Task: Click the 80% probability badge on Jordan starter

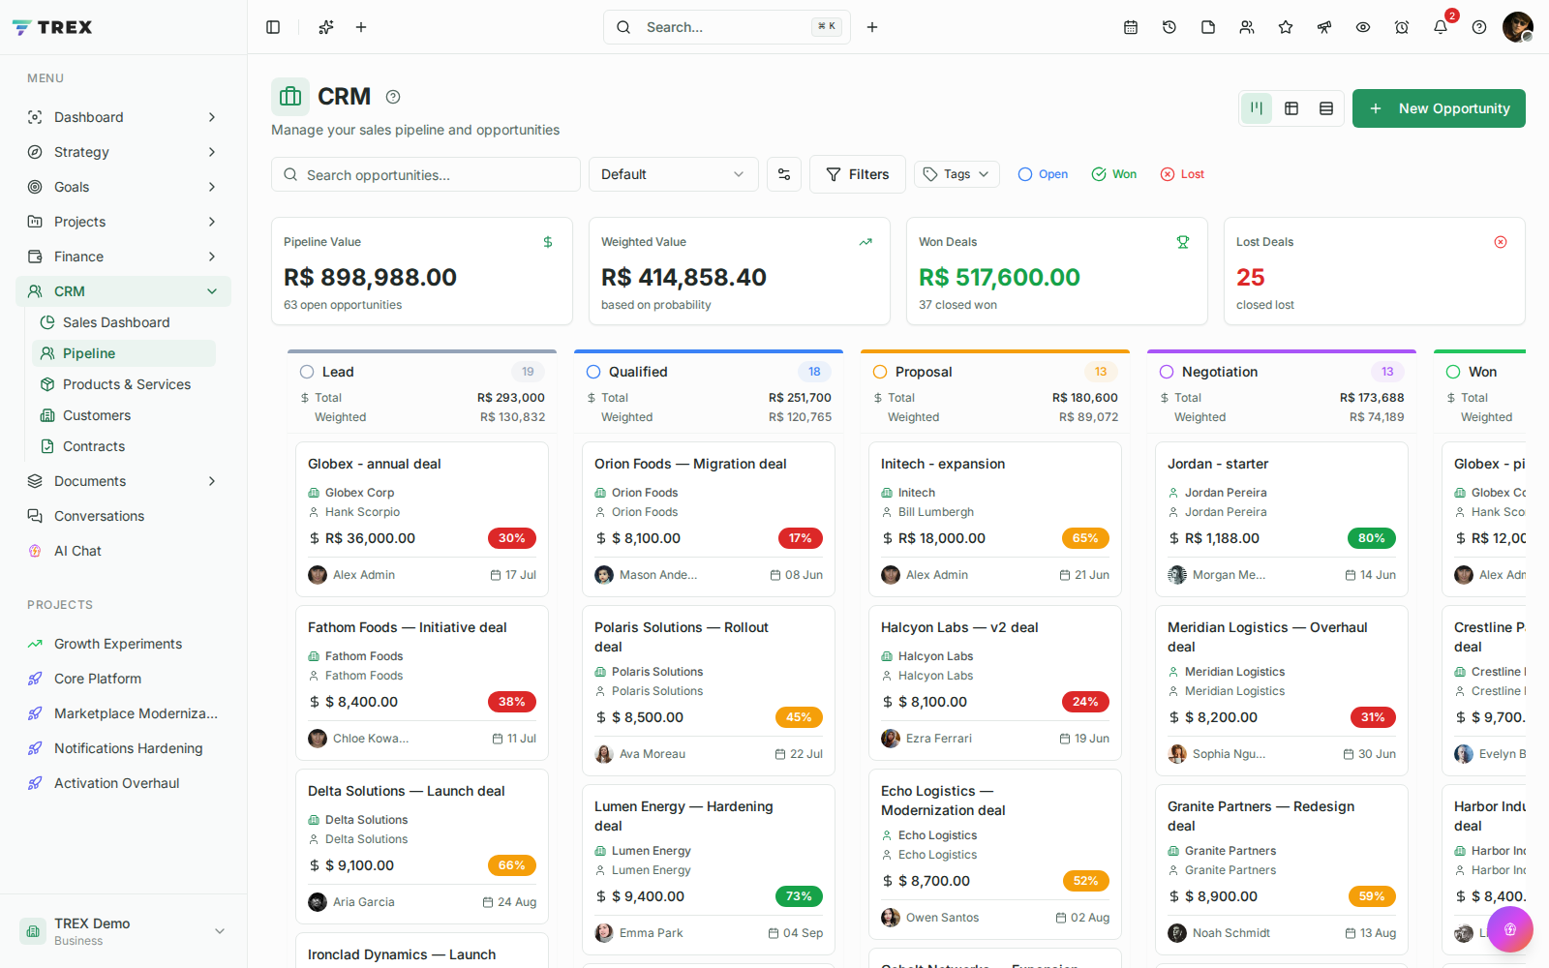Action: tap(1372, 538)
